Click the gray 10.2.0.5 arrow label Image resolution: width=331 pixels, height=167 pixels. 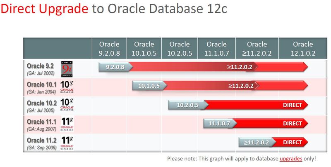[x=188, y=105]
